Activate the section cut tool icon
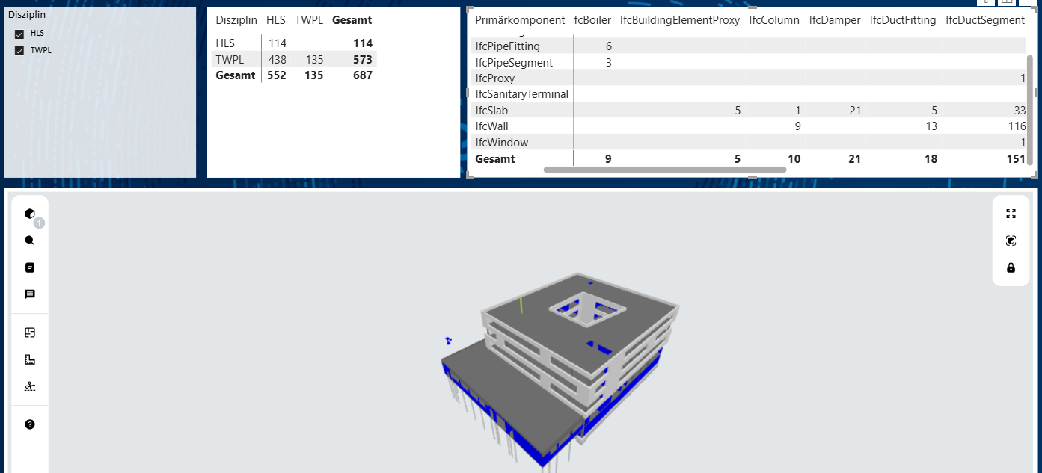The height and width of the screenshot is (473, 1042). (x=30, y=386)
